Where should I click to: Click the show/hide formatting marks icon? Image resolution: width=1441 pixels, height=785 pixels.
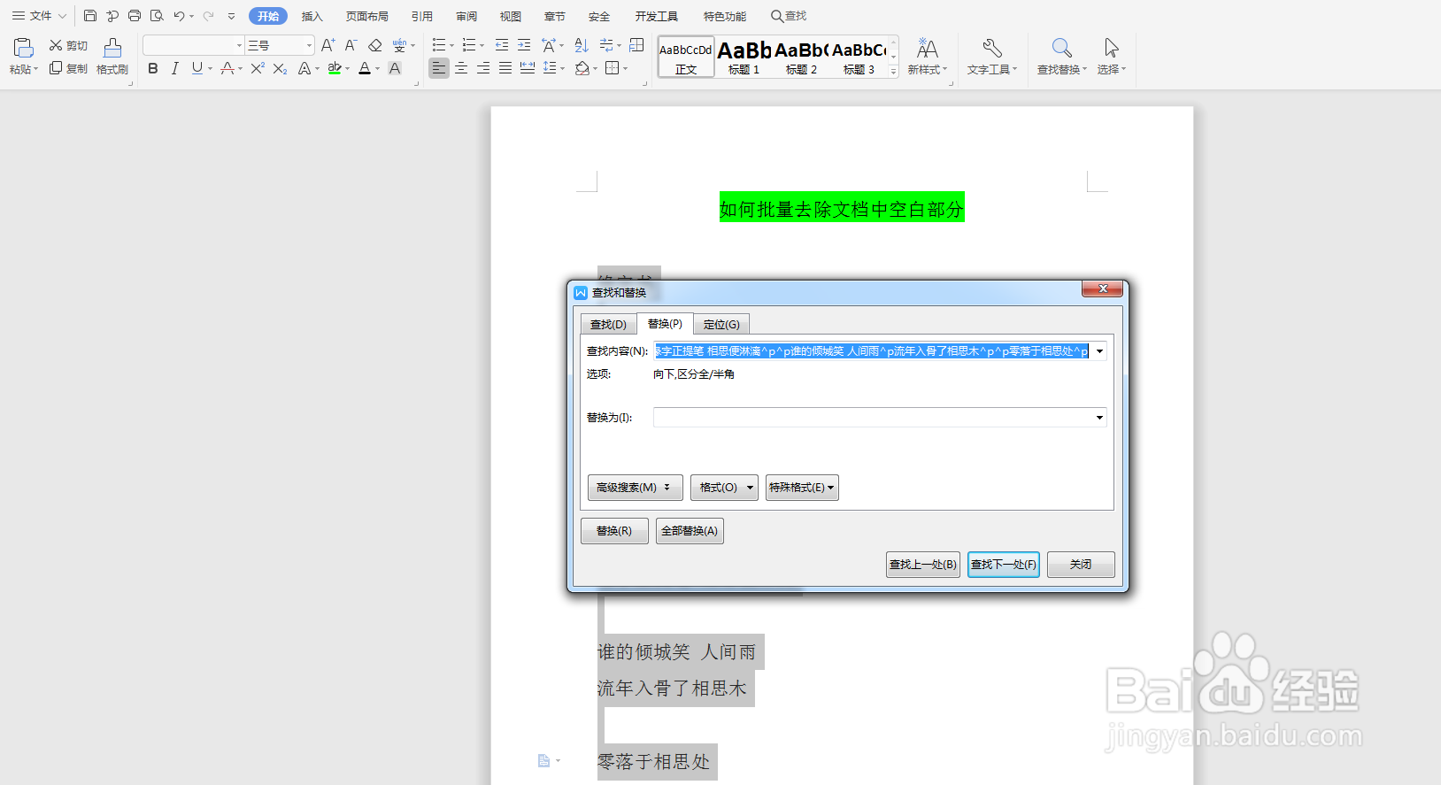605,45
